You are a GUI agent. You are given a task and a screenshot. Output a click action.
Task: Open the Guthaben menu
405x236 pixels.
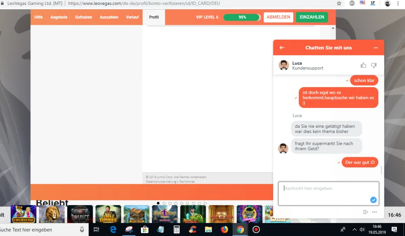[x=83, y=17]
